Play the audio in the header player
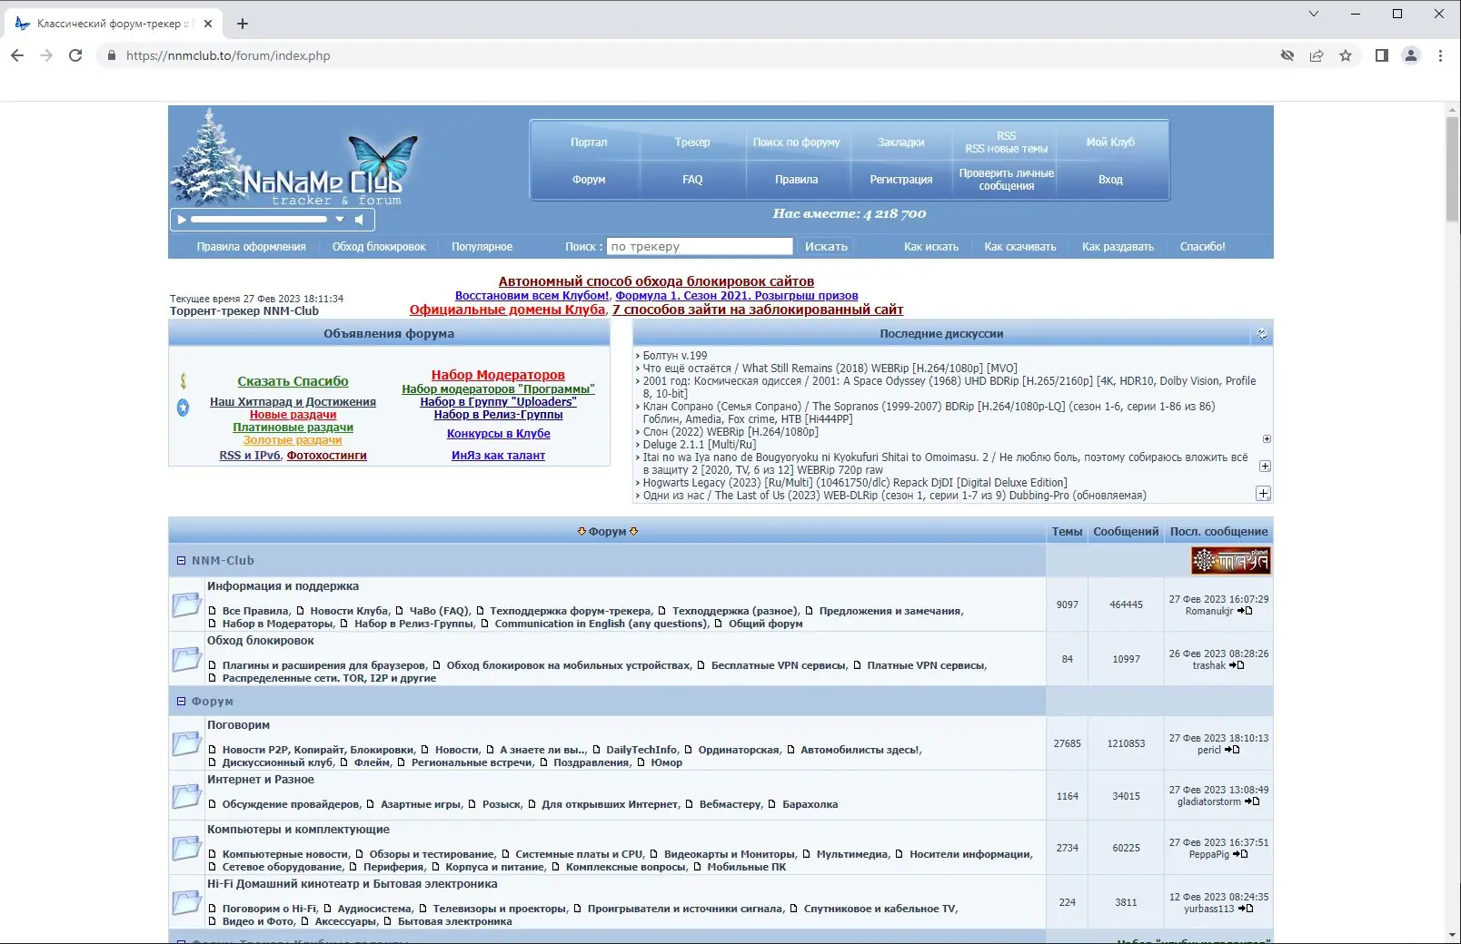 click(x=182, y=220)
